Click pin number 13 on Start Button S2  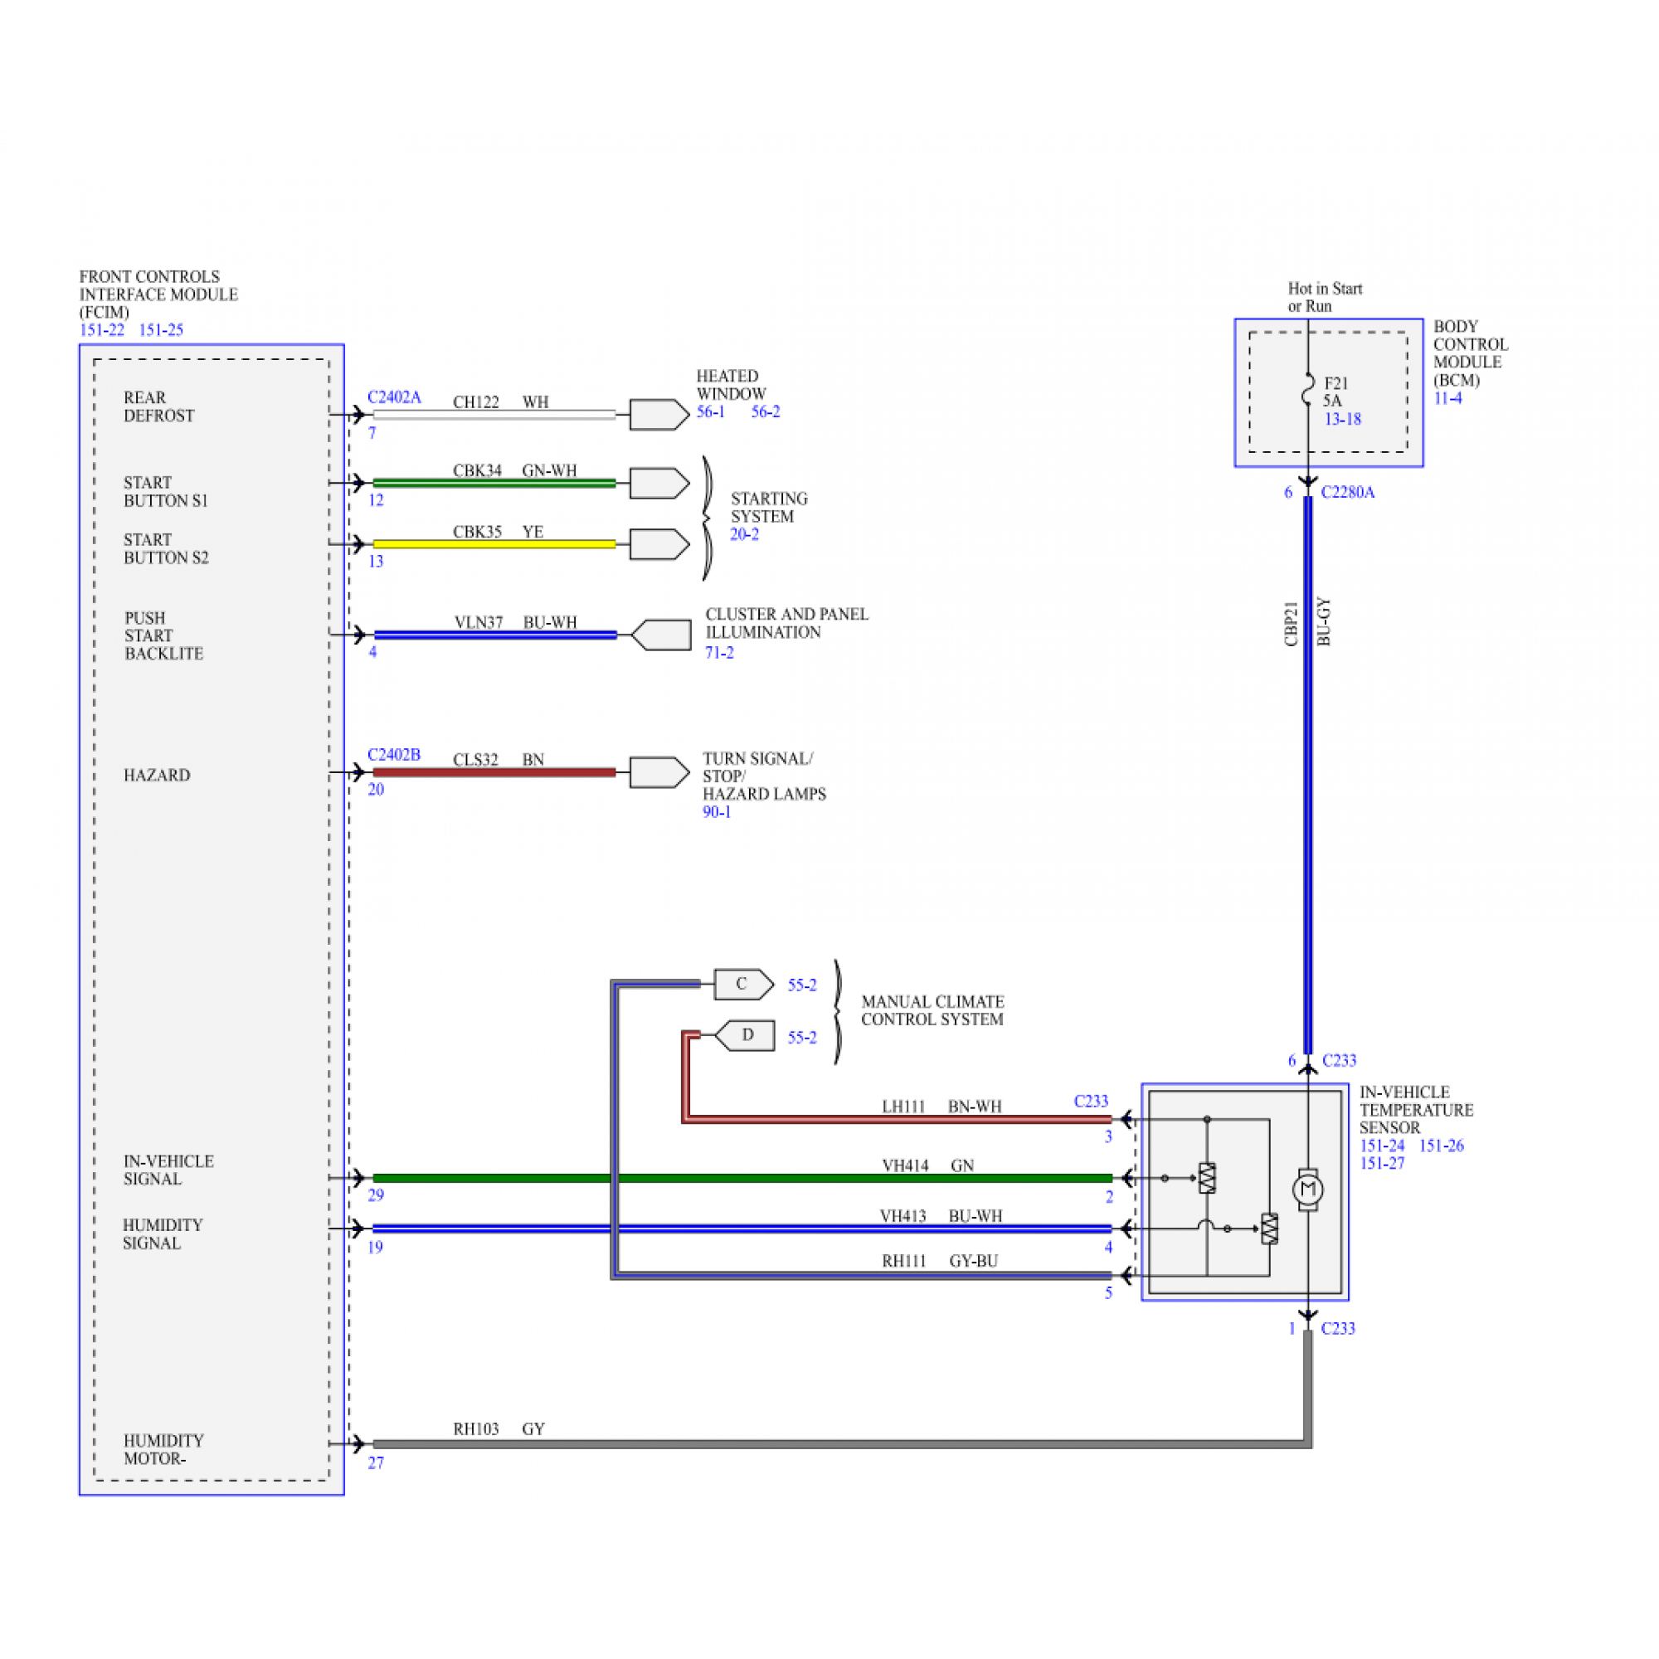coord(376,561)
